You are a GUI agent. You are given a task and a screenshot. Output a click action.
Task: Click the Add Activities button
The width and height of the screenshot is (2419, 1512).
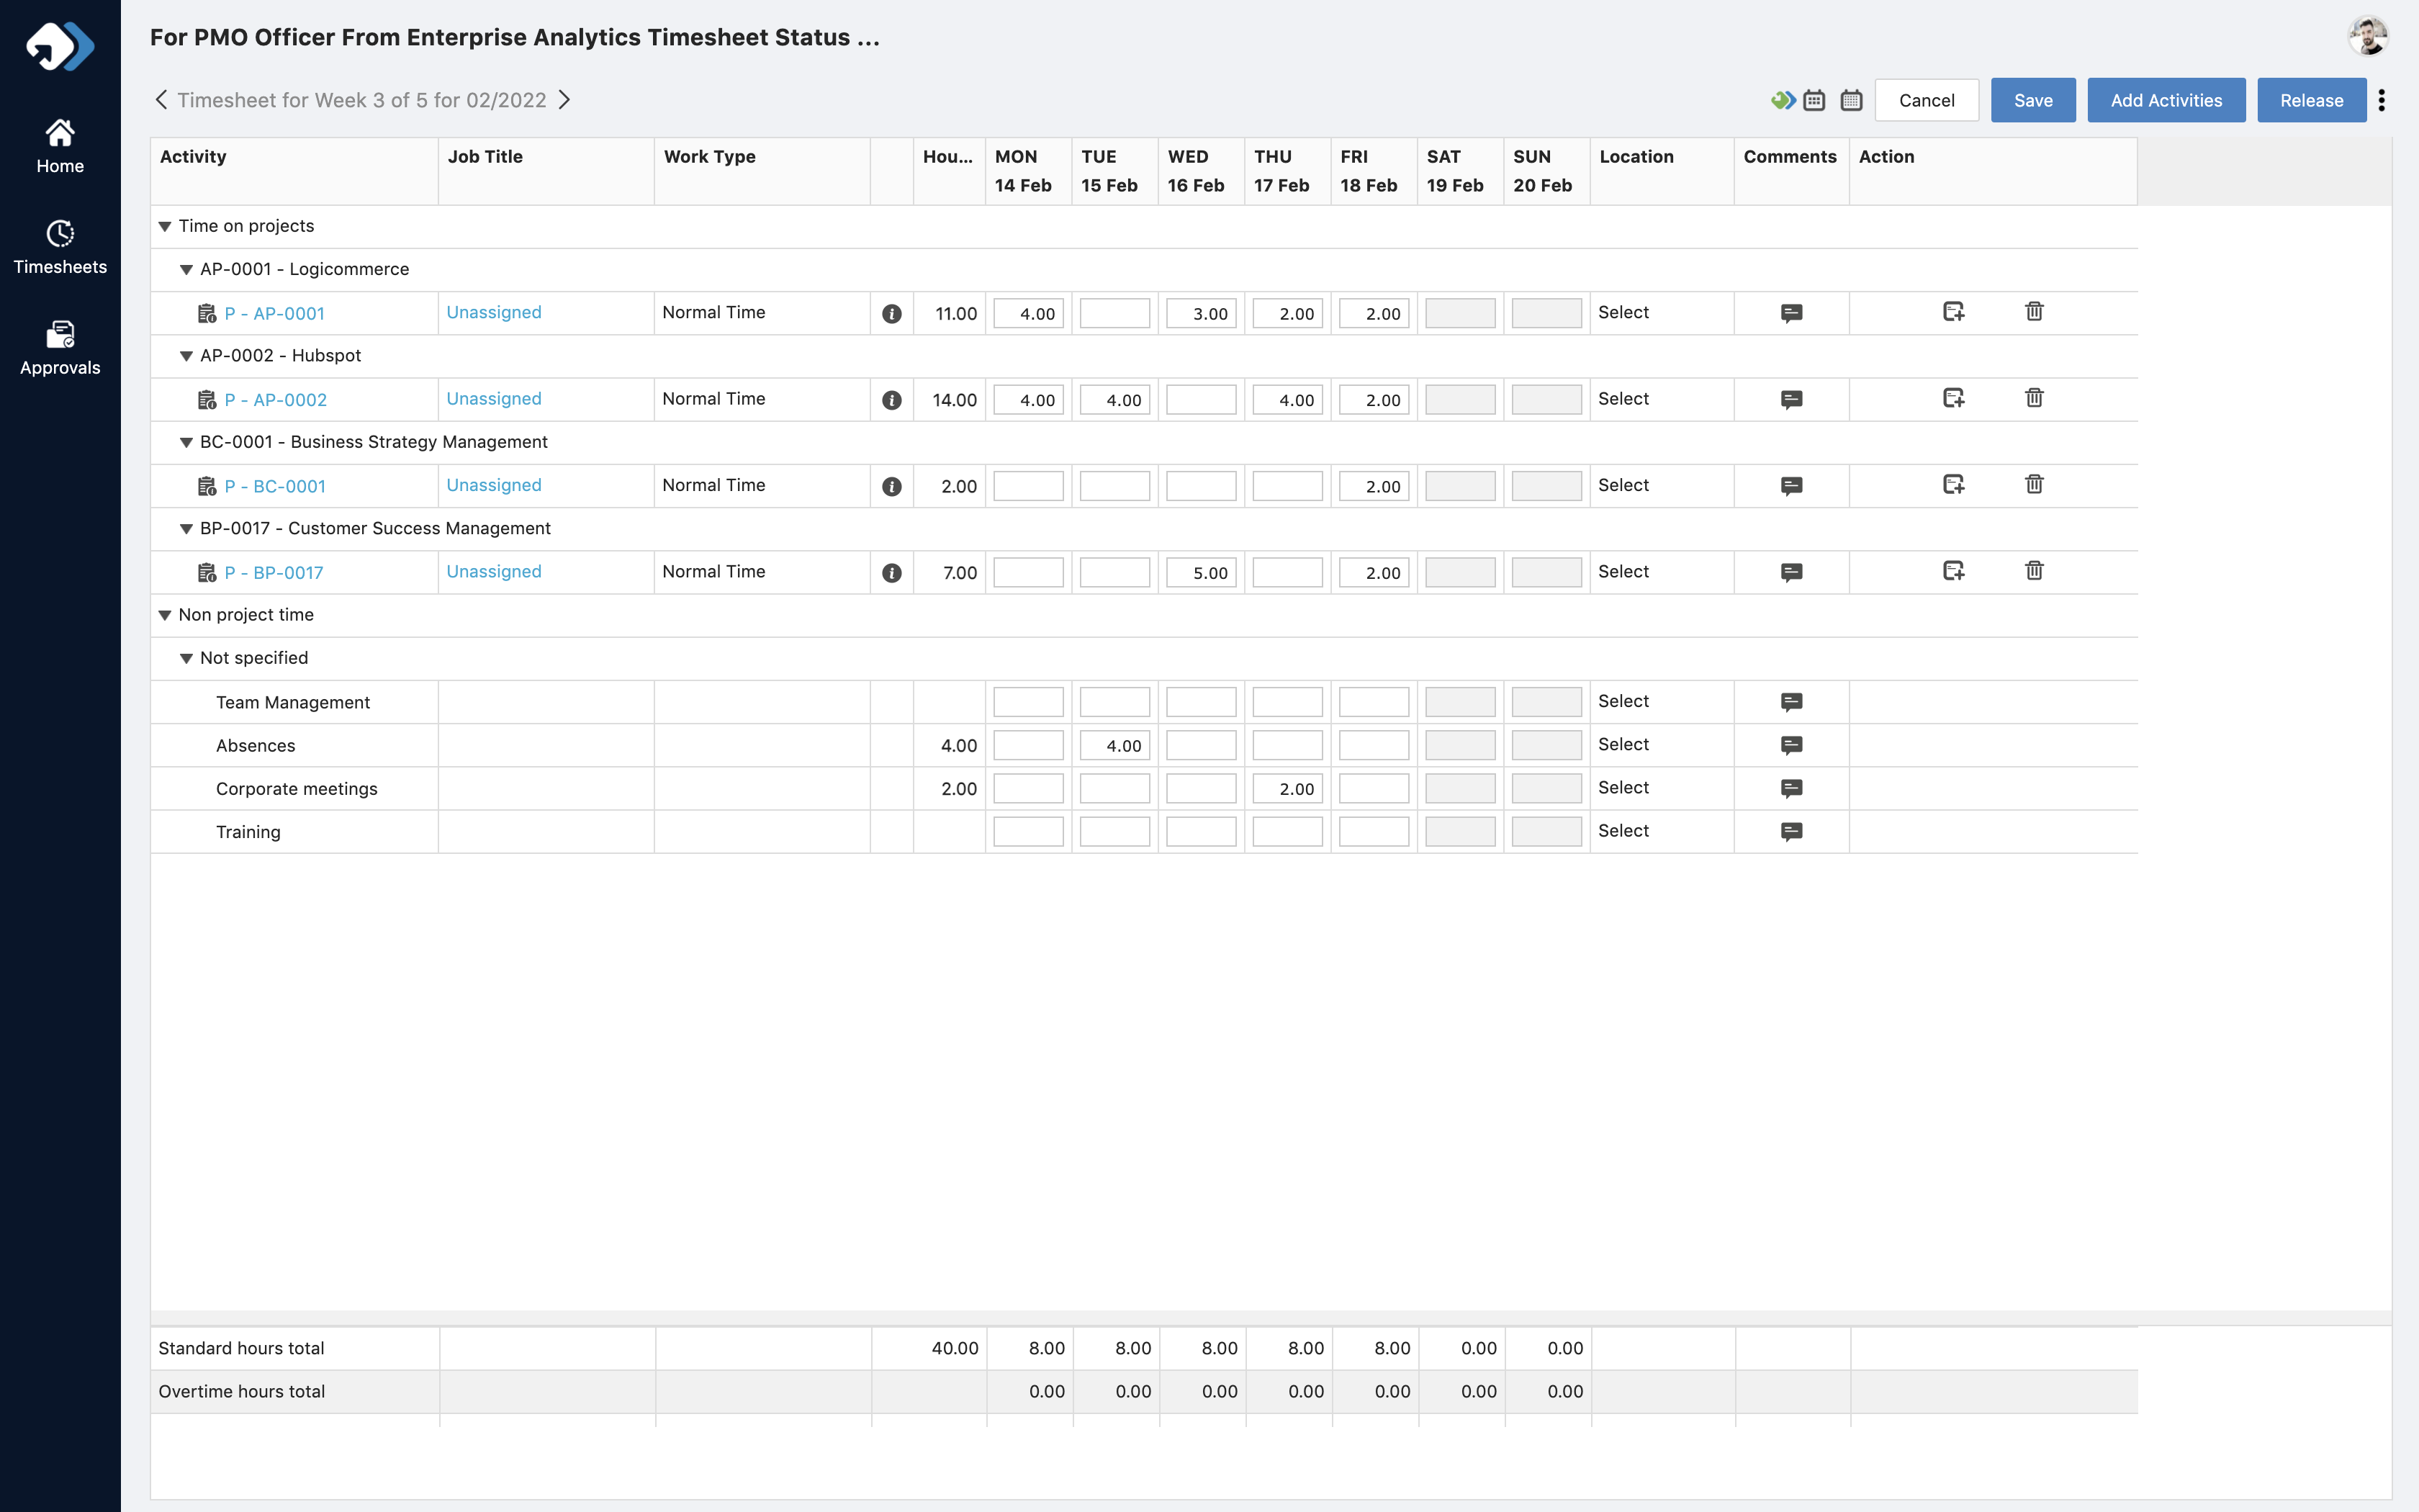2165,100
